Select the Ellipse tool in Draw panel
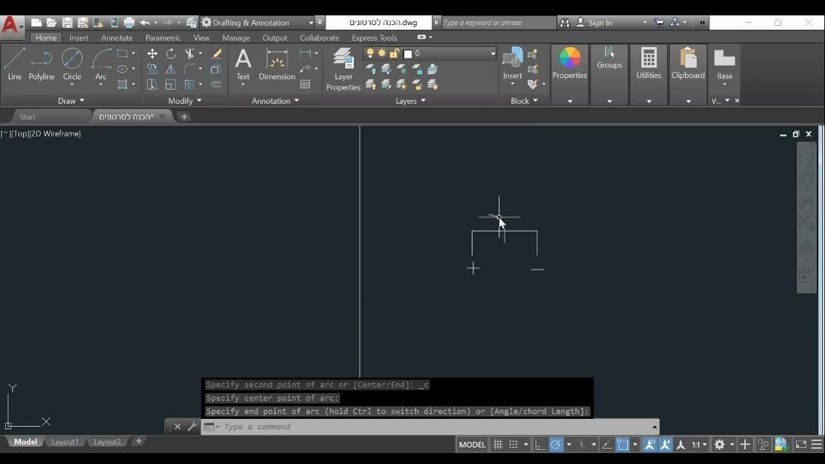Screen dimensions: 825x464 [122, 69]
